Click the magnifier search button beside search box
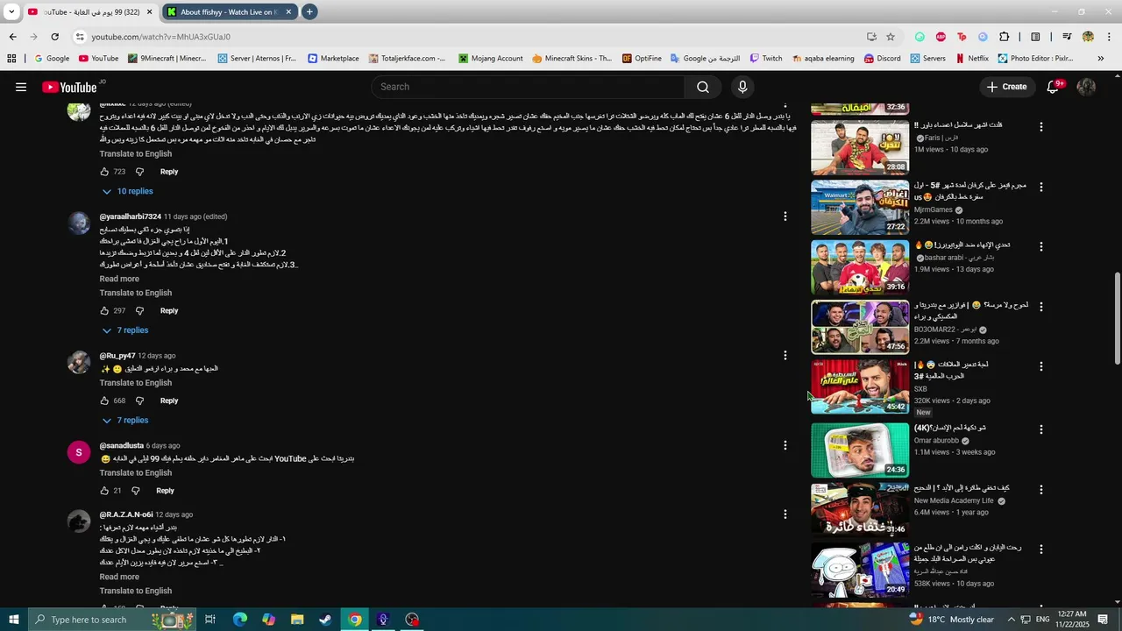 [x=703, y=87]
